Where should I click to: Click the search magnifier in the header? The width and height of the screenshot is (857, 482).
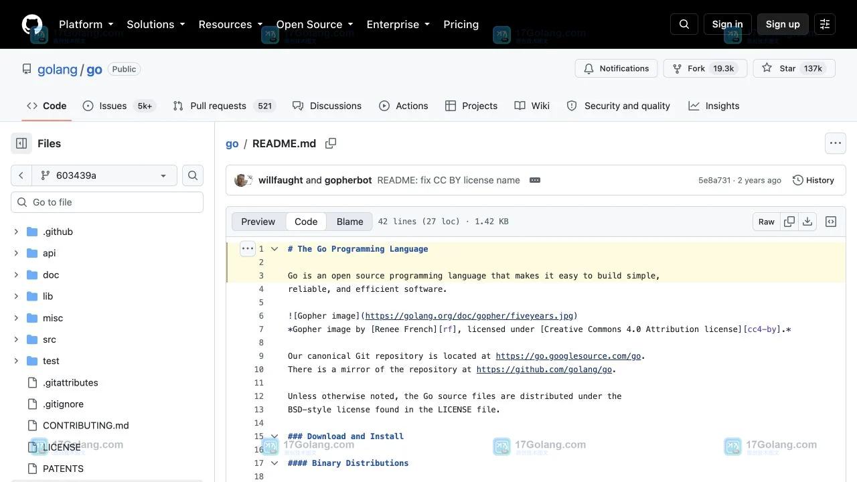[x=684, y=24]
